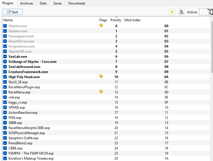Click archive flag icon on Skyrim.esm row
Image resolution: width=213 pixels, height=161 pixels.
pyautogui.click(x=101, y=25)
